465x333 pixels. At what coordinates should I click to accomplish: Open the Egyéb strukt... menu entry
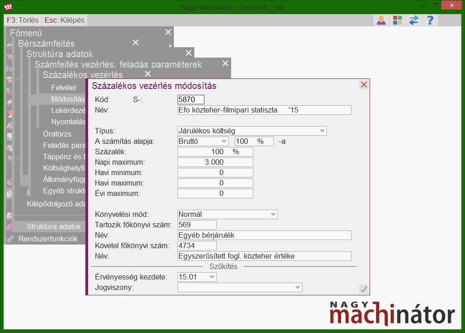64,191
